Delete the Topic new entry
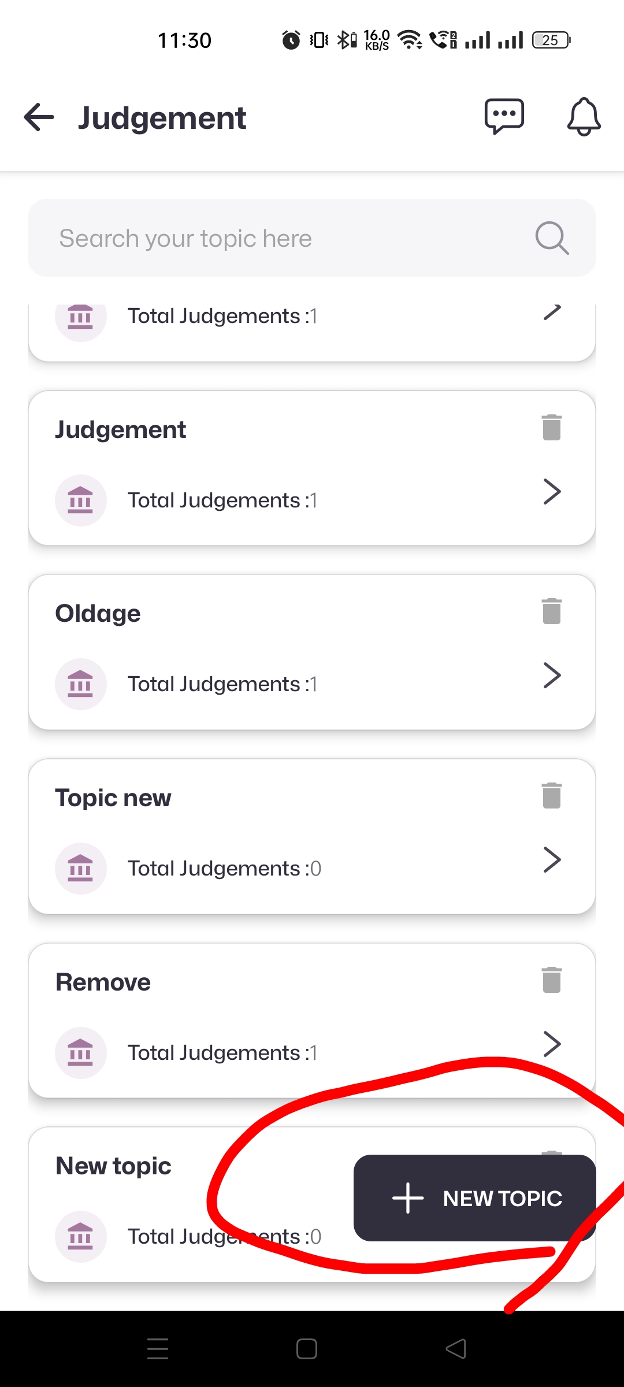 552,796
